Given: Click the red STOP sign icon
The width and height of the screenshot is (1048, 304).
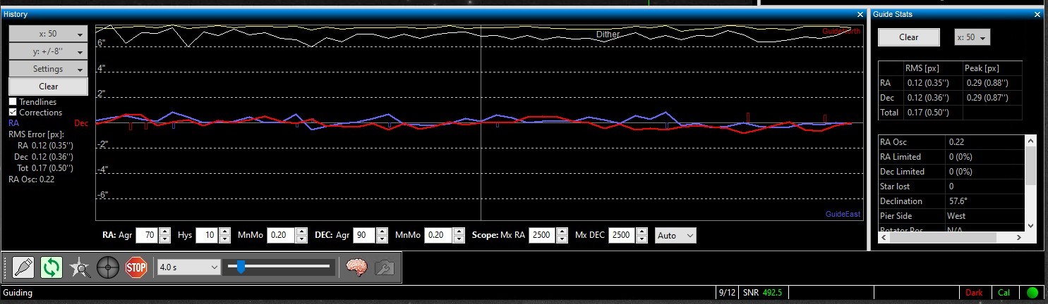Looking at the screenshot, I should [136, 267].
